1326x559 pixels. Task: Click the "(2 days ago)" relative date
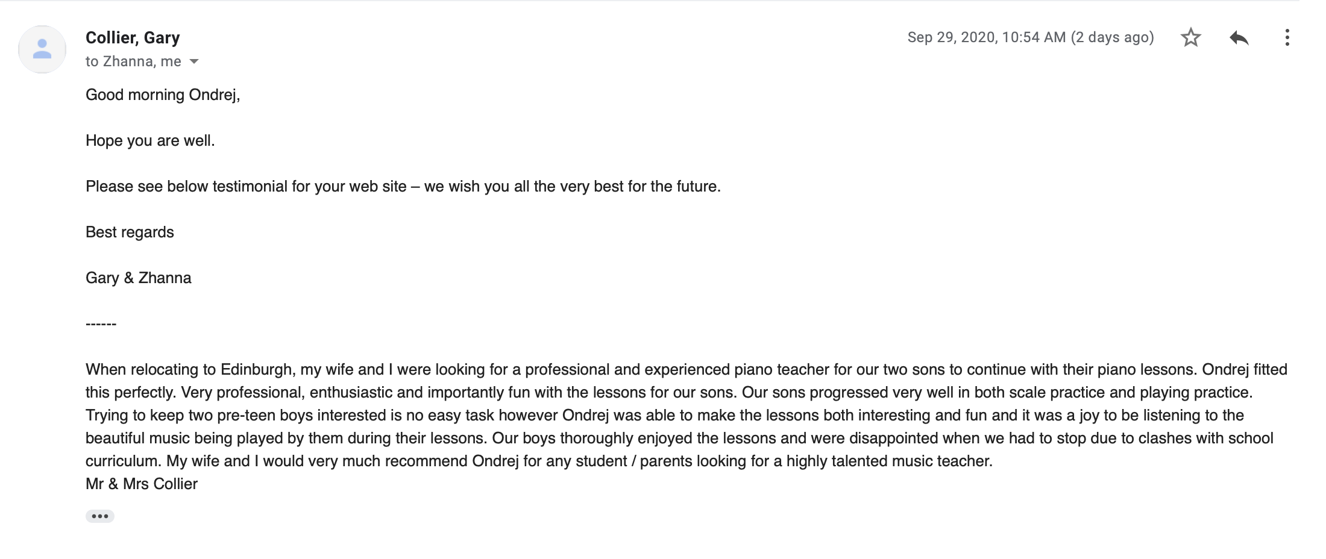[x=1113, y=37]
